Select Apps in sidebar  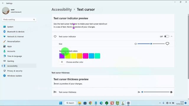pos(19,47)
